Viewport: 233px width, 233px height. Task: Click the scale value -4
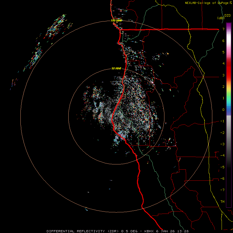click(222, 156)
